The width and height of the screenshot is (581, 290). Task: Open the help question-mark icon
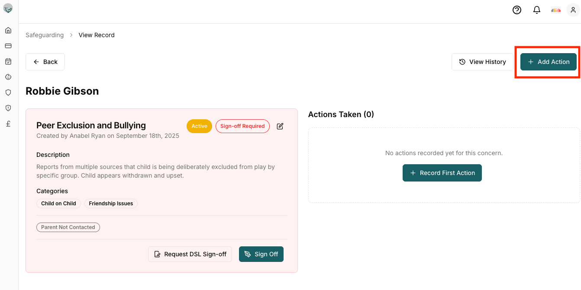pos(516,10)
